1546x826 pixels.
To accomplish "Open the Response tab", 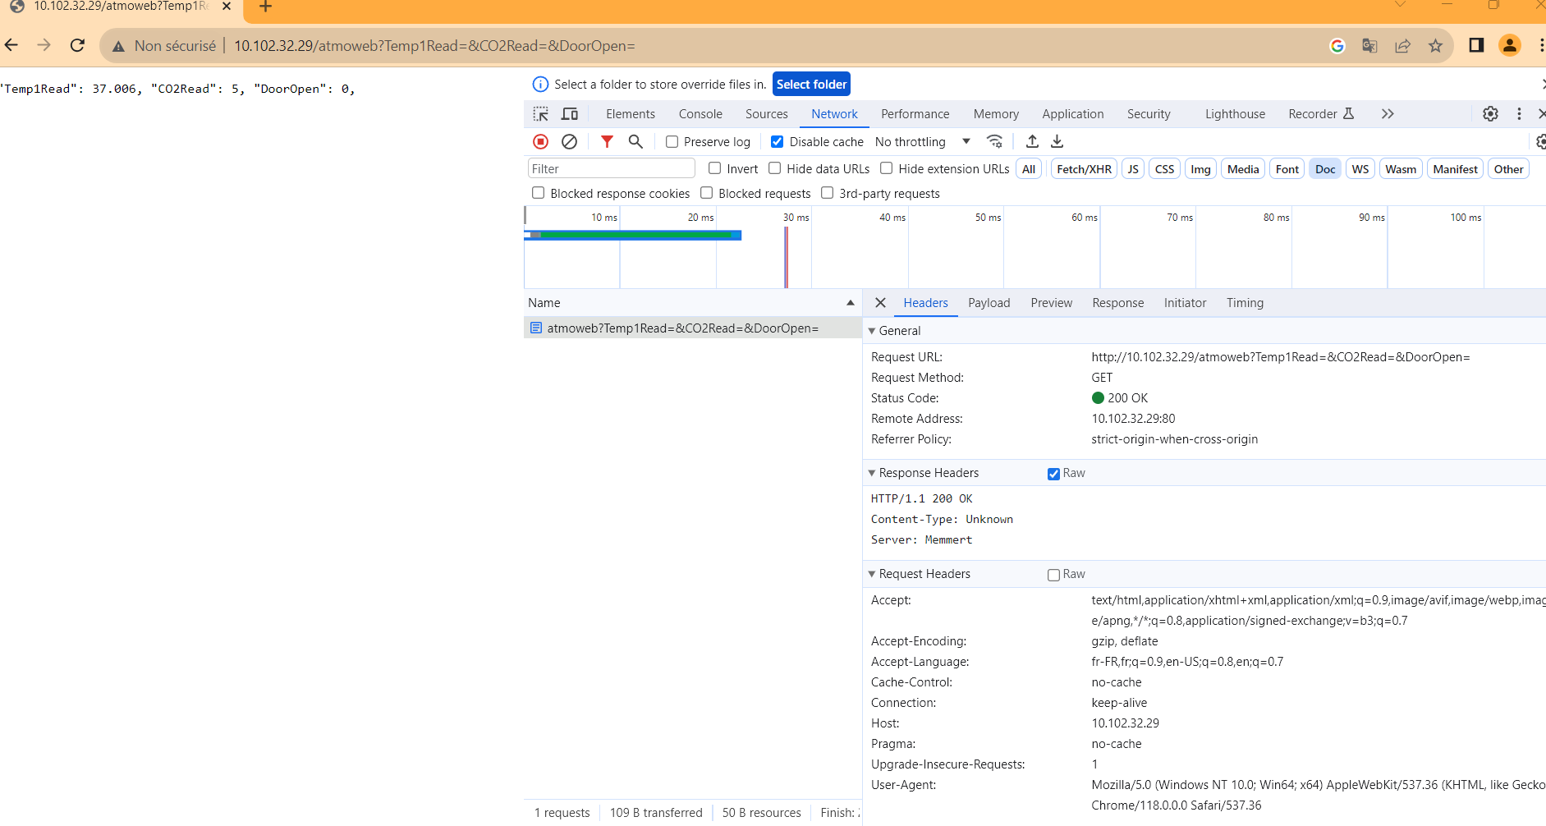I will pyautogui.click(x=1117, y=303).
